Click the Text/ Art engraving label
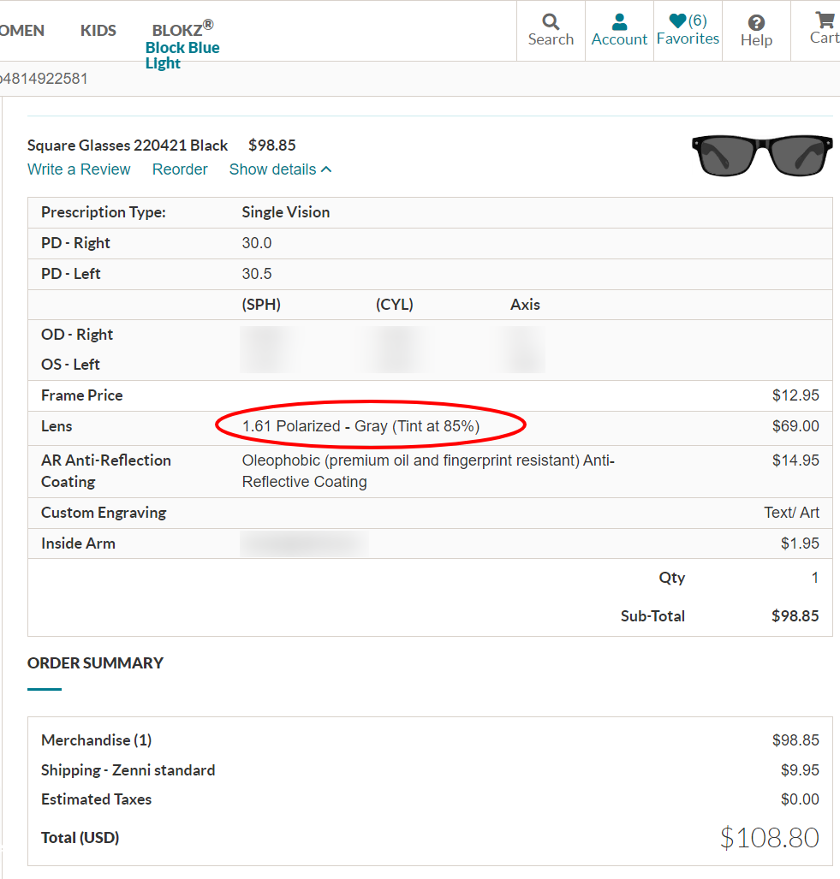This screenshot has width=840, height=879. (791, 513)
